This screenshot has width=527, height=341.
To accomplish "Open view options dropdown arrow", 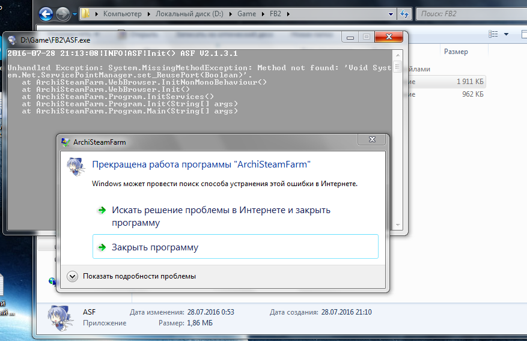I will tap(506, 34).
